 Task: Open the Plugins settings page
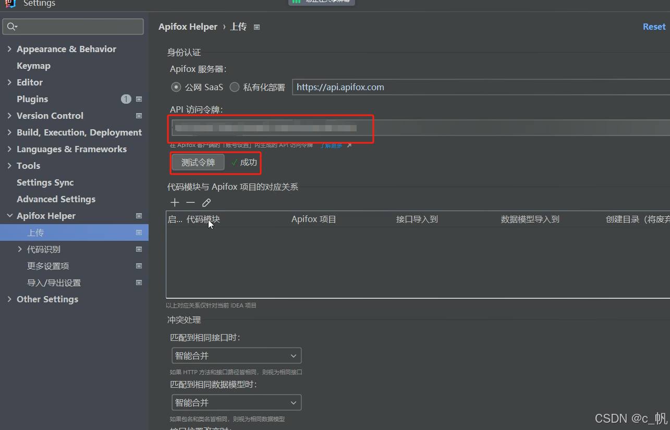(x=32, y=99)
